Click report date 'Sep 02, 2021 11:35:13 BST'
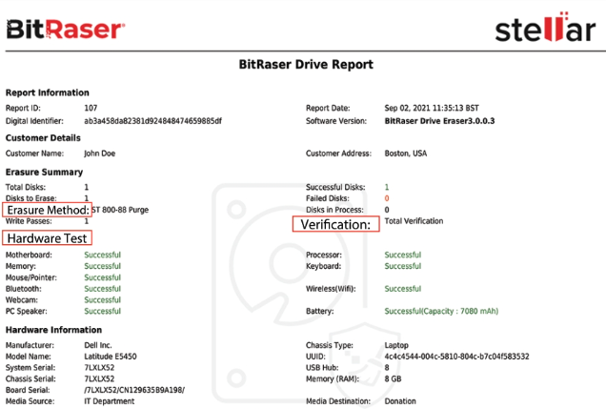 tap(432, 108)
